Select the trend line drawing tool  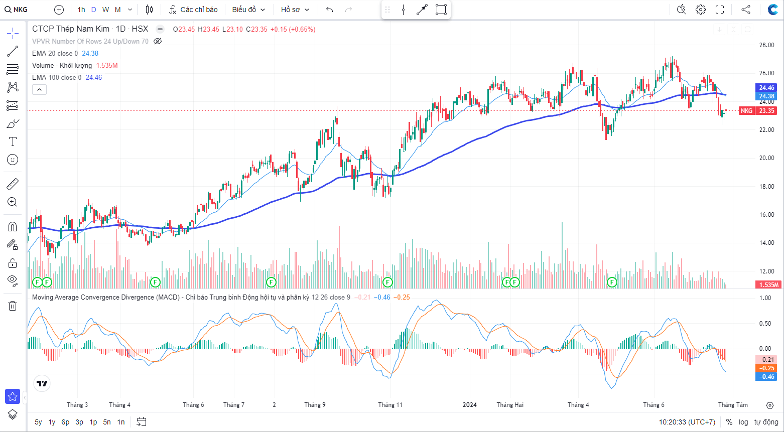(x=13, y=51)
